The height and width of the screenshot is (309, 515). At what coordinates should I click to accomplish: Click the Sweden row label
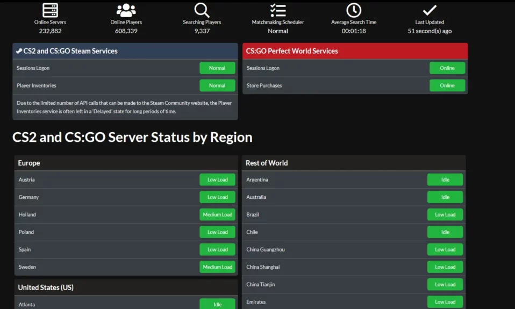(x=27, y=267)
